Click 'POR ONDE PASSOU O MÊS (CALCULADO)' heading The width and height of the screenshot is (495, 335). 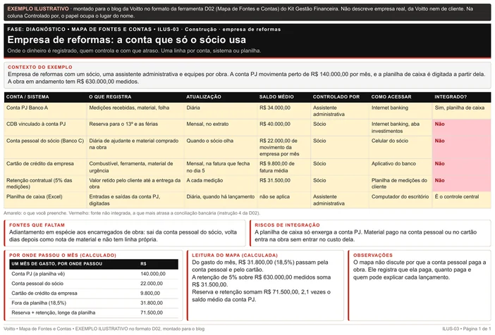(63, 255)
